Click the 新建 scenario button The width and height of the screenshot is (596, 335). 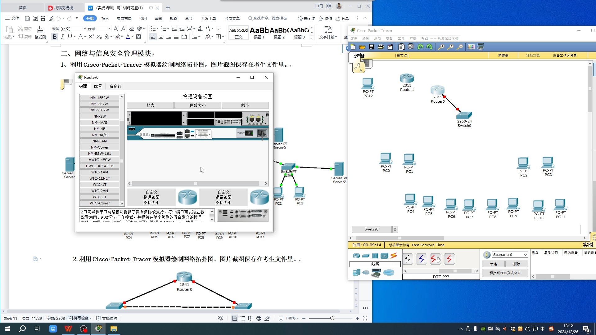(493, 264)
